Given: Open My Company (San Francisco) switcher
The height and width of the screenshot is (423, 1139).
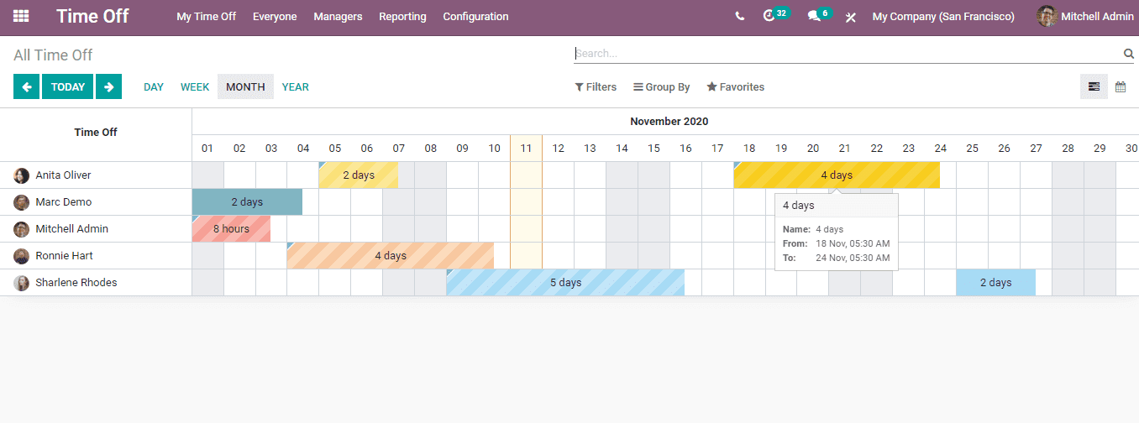Looking at the screenshot, I should pyautogui.click(x=943, y=16).
